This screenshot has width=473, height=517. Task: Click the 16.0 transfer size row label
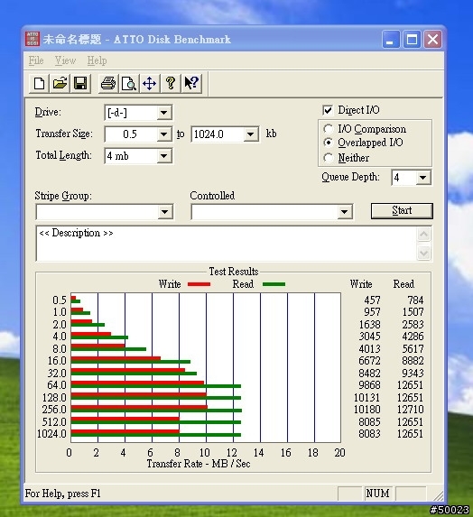(x=57, y=361)
